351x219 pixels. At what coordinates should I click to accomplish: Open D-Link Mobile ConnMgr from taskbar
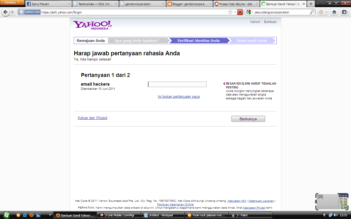coord(119,215)
